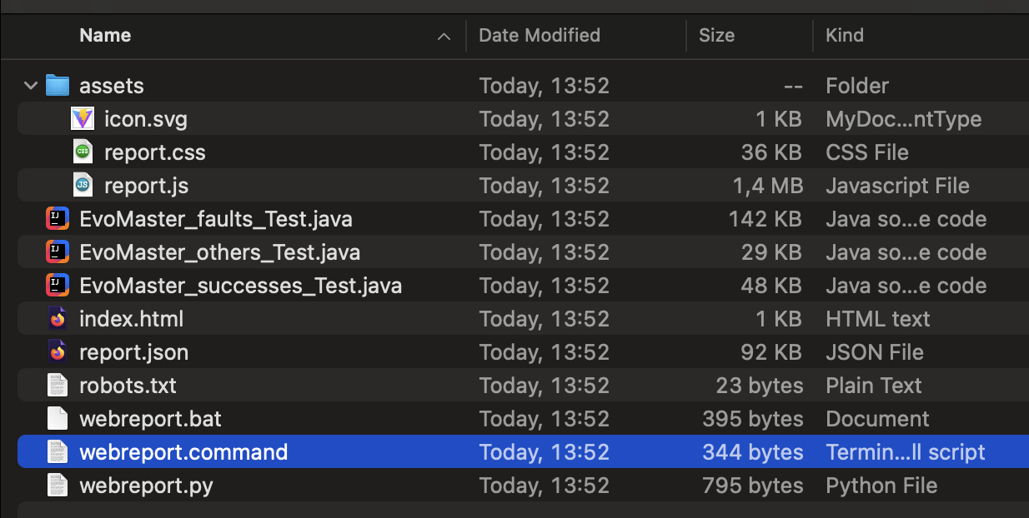Viewport: 1029px width, 518px height.
Task: Select the webreport.bat file row
Action: [x=150, y=419]
